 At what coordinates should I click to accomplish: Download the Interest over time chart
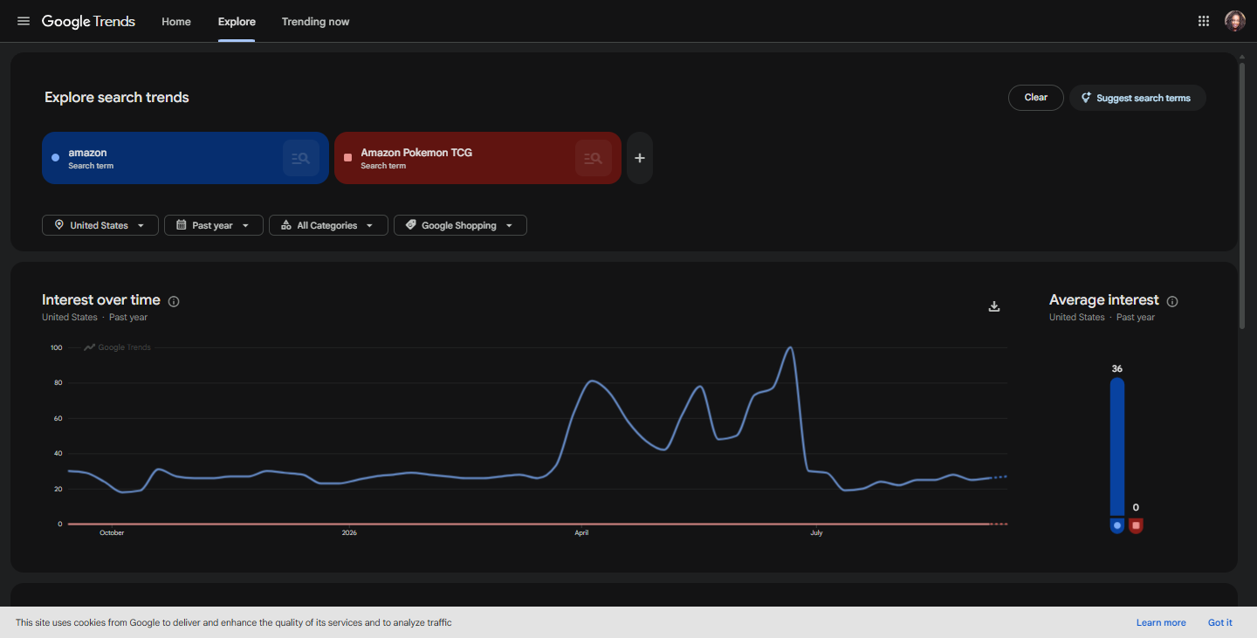tap(993, 306)
